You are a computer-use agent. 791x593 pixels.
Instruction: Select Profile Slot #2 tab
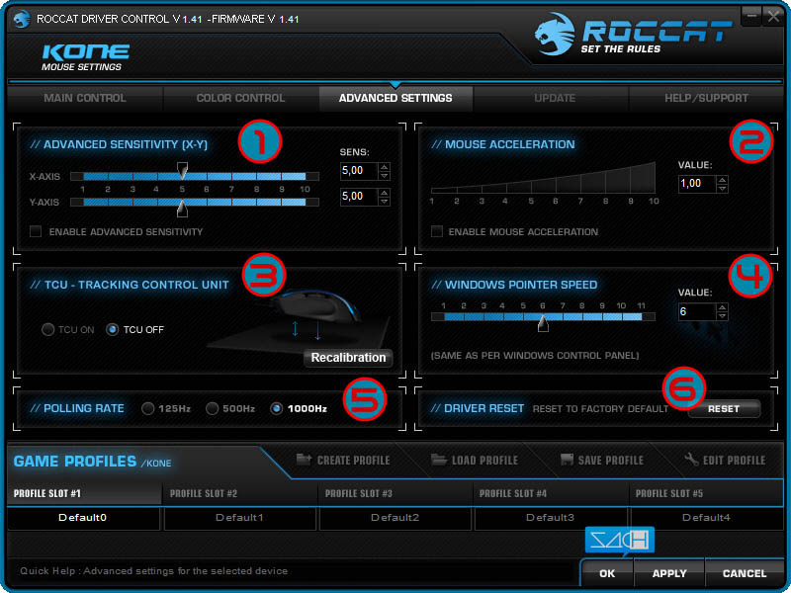click(x=239, y=493)
